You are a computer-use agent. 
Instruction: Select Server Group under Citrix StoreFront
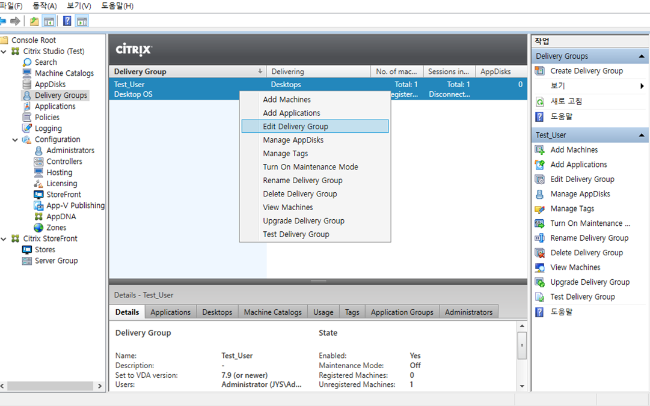[x=57, y=261]
